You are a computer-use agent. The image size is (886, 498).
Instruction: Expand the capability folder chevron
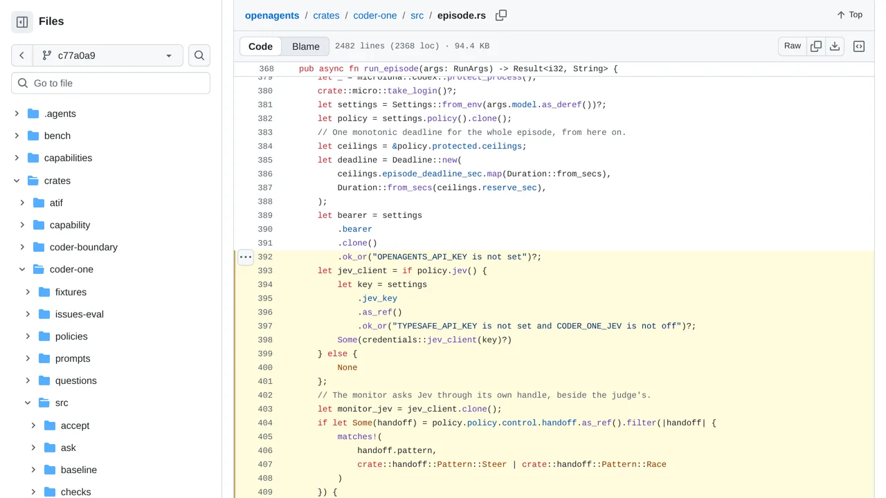(22, 225)
